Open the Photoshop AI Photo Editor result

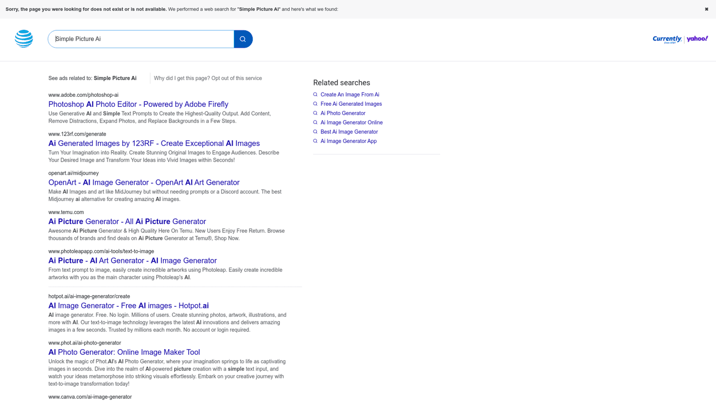click(x=138, y=104)
